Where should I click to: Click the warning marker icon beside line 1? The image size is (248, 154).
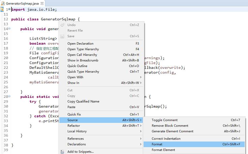(2, 9)
